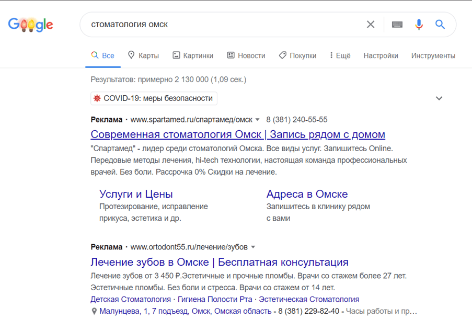Open the Google logo homepage link
472x319 pixels.
point(30,25)
